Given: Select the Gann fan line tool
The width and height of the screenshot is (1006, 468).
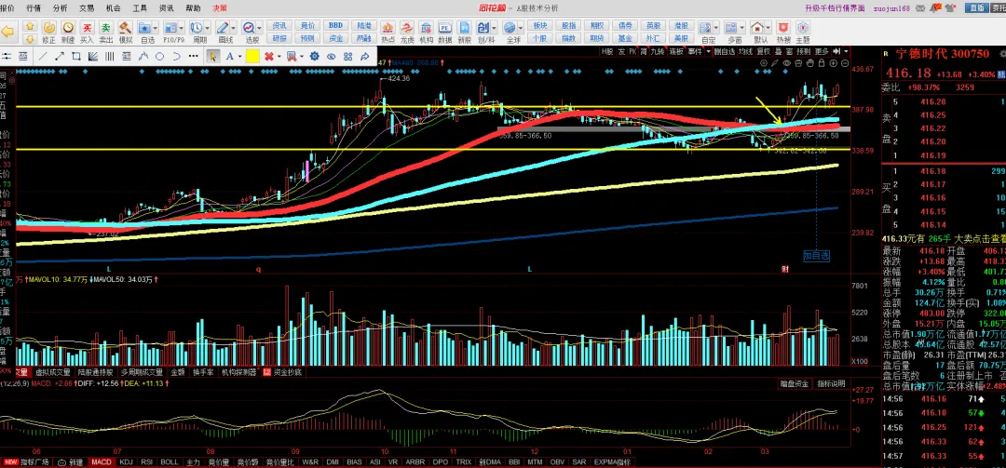Looking at the screenshot, I should pyautogui.click(x=92, y=57).
